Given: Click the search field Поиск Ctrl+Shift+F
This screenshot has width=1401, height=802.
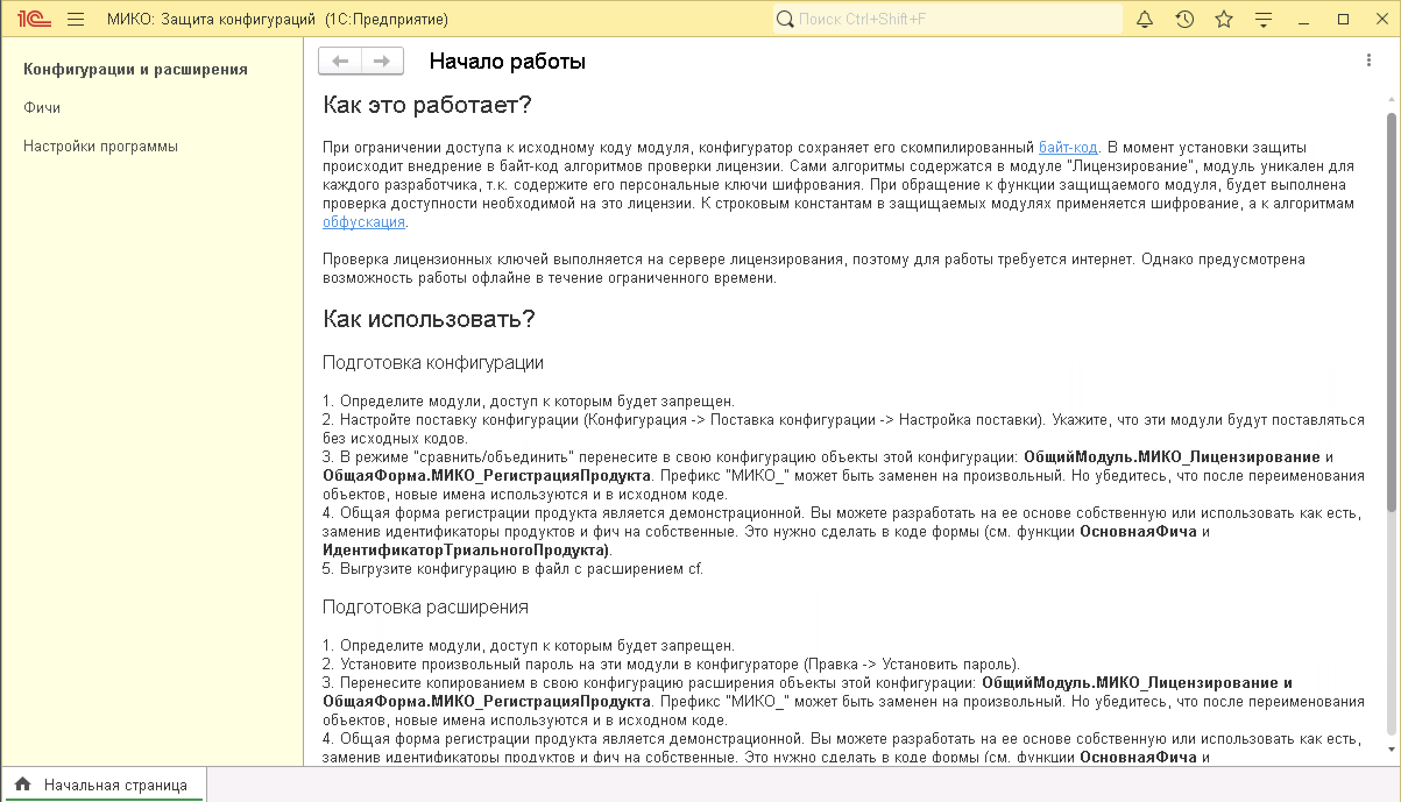Looking at the screenshot, I should click(947, 19).
